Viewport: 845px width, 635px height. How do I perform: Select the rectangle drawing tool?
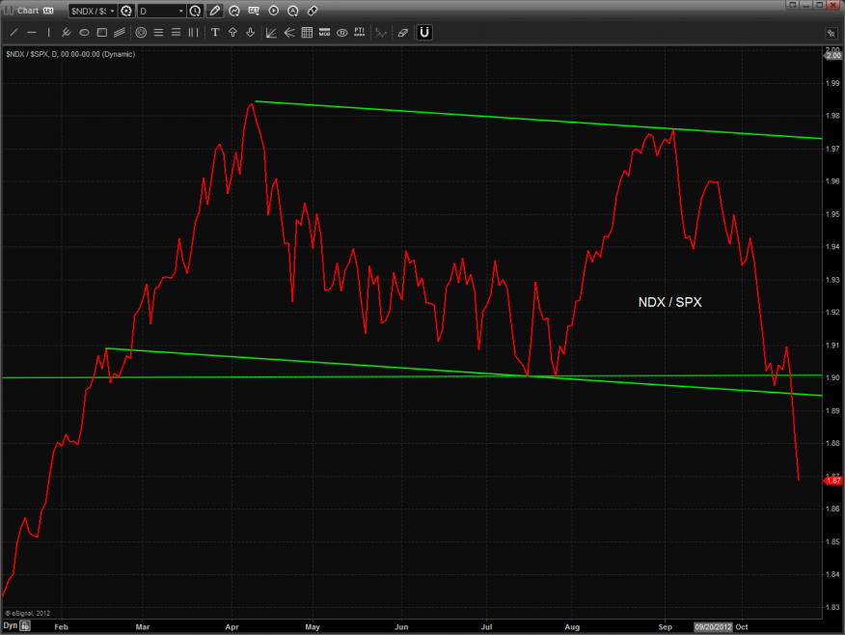pos(102,33)
